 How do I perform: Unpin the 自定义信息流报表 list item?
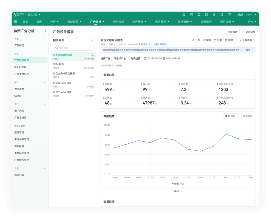point(92,55)
